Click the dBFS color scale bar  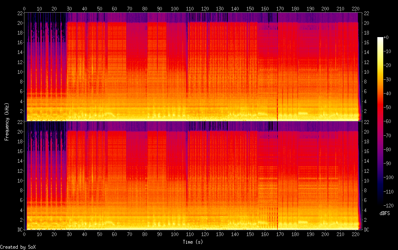coord(380,121)
